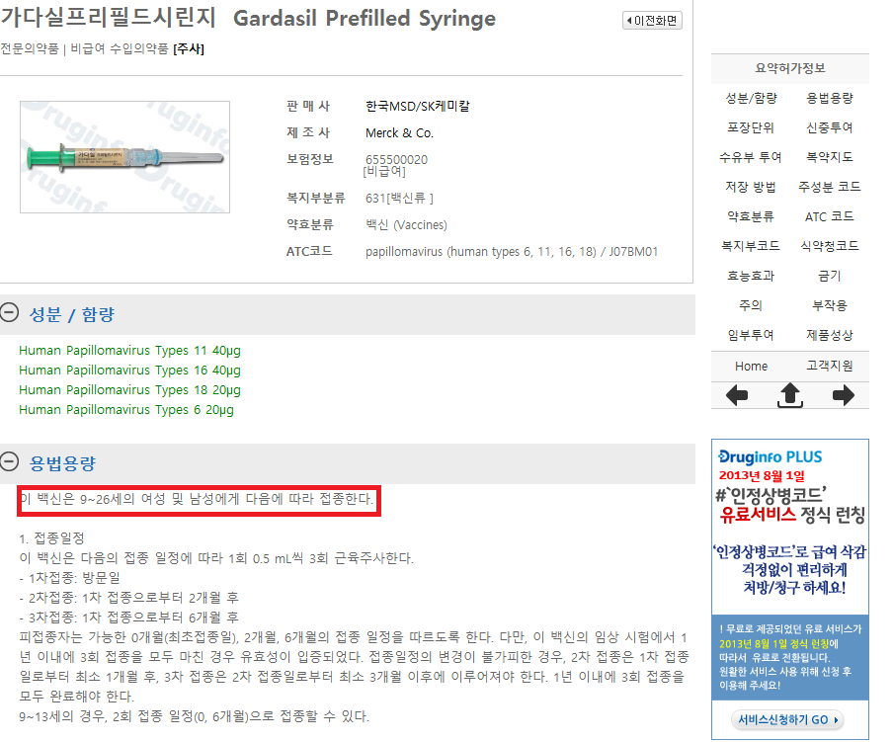Click 백신 (Vaccines) efficacy class text
The height and width of the screenshot is (742, 893).
(406, 225)
